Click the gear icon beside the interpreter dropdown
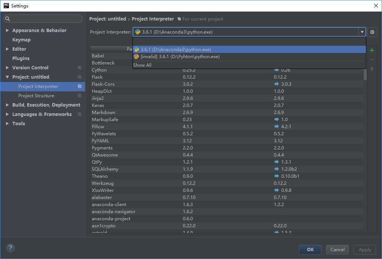 (x=372, y=32)
